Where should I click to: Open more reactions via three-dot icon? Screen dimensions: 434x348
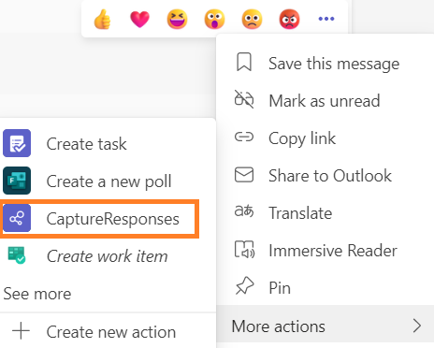click(326, 19)
